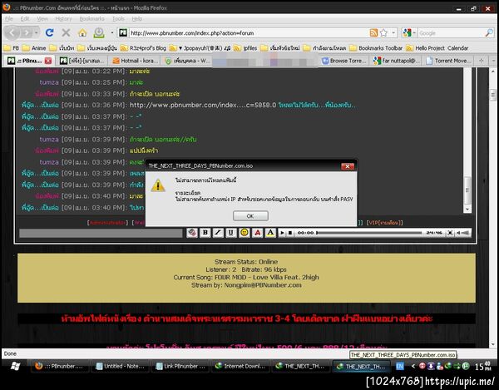Open the Edit menu
The height and width of the screenshot is (390, 499).
(x=24, y=19)
